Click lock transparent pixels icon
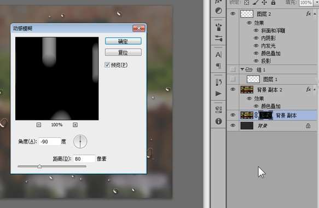This screenshot has width=319, height=208. (247, 2)
